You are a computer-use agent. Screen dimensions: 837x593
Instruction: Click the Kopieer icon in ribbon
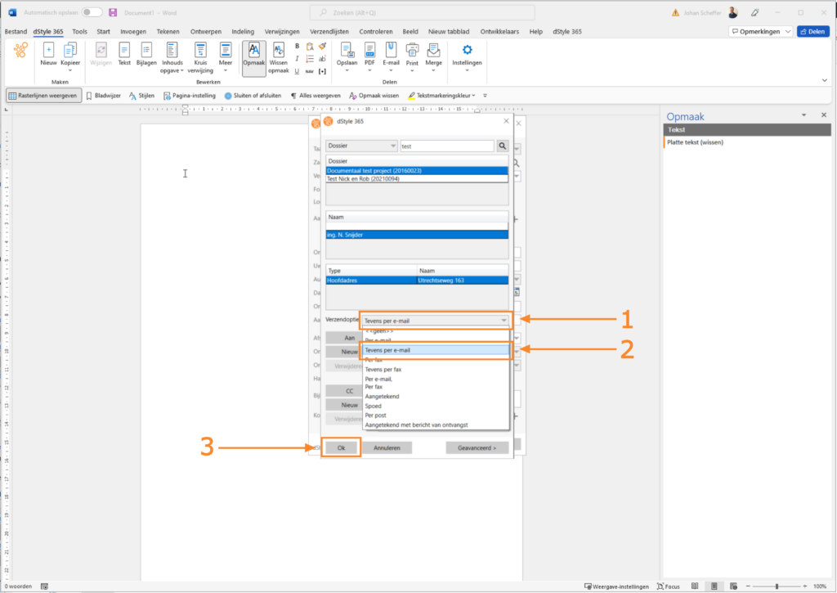point(70,50)
